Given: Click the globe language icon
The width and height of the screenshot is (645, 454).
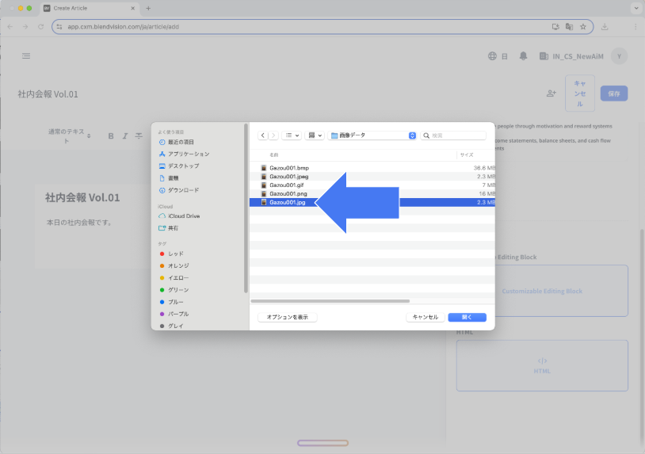Looking at the screenshot, I should pos(492,56).
